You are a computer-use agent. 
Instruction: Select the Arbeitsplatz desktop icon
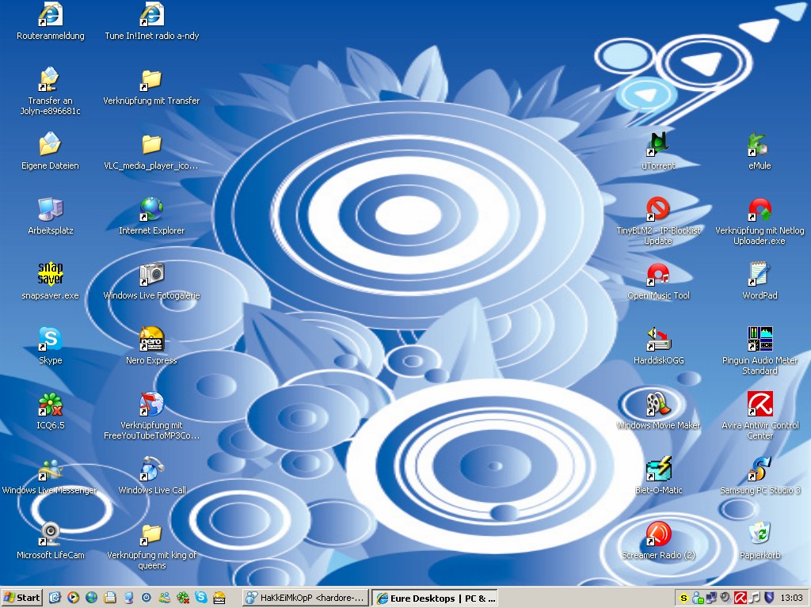(50, 209)
